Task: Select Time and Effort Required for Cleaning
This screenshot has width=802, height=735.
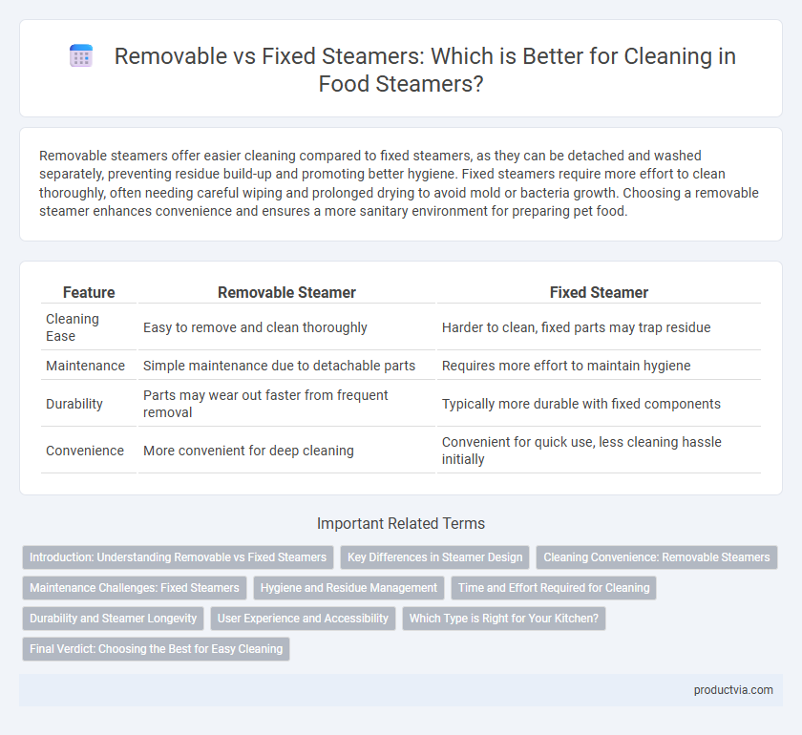Action: [554, 588]
